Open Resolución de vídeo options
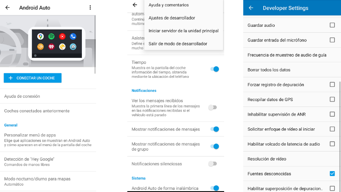Image resolution: width=341 pixels, height=192 pixels. [267, 159]
